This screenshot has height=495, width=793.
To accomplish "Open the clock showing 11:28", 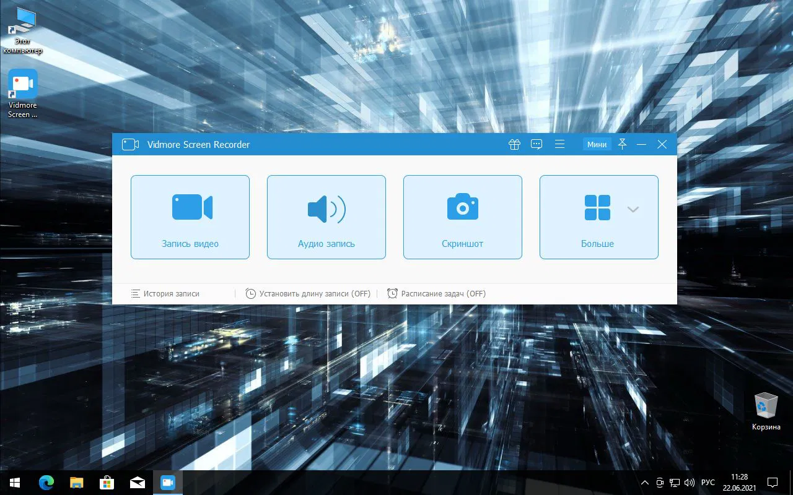I will click(739, 483).
